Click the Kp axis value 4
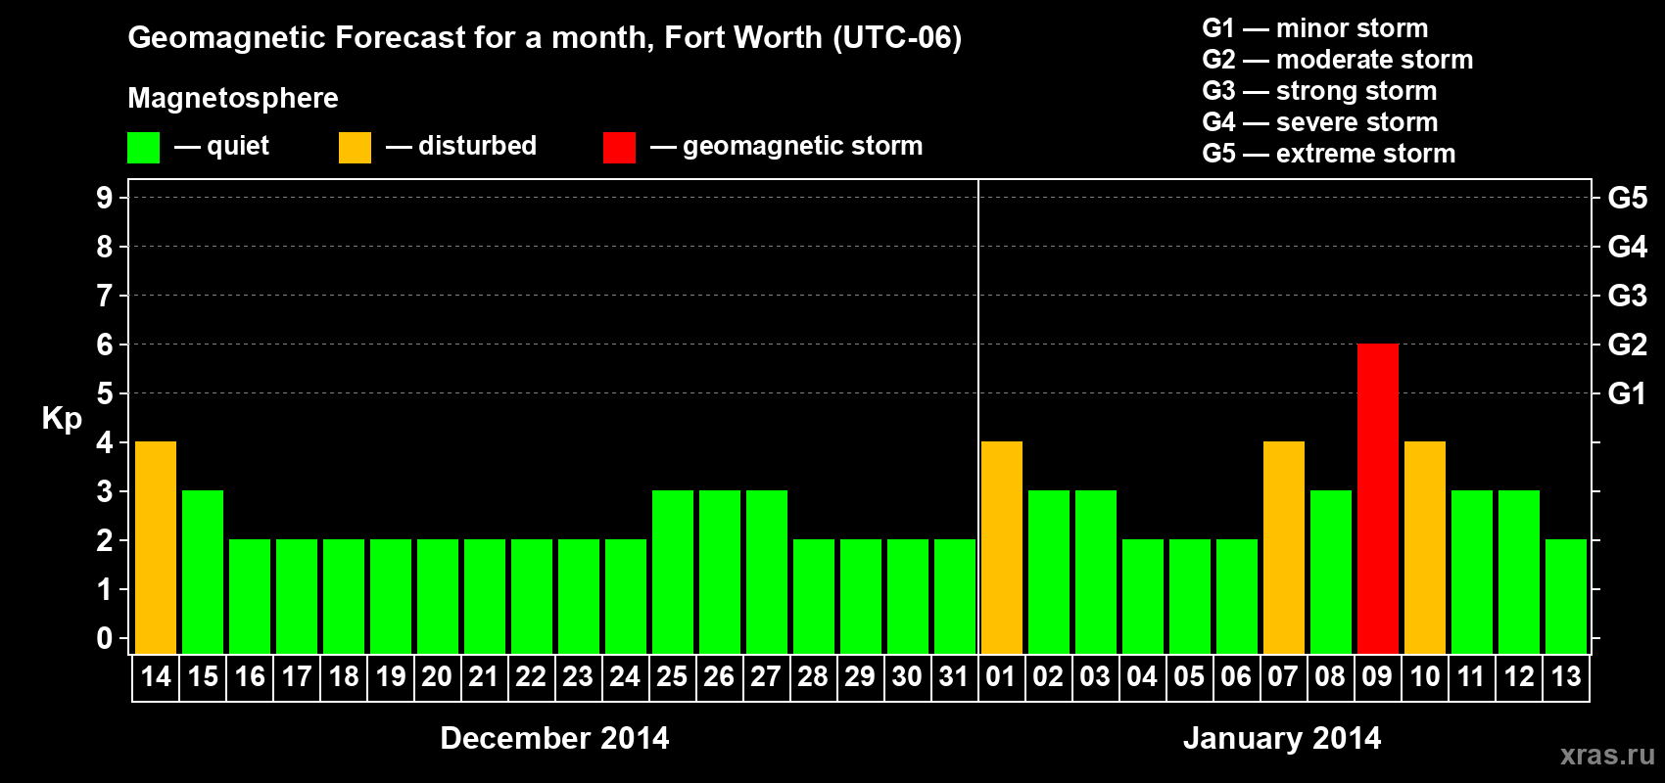 (x=105, y=442)
